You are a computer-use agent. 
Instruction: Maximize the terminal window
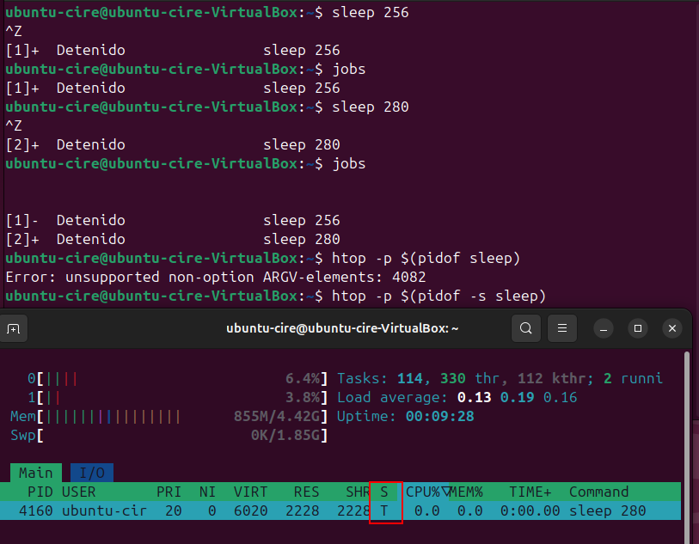click(x=638, y=328)
